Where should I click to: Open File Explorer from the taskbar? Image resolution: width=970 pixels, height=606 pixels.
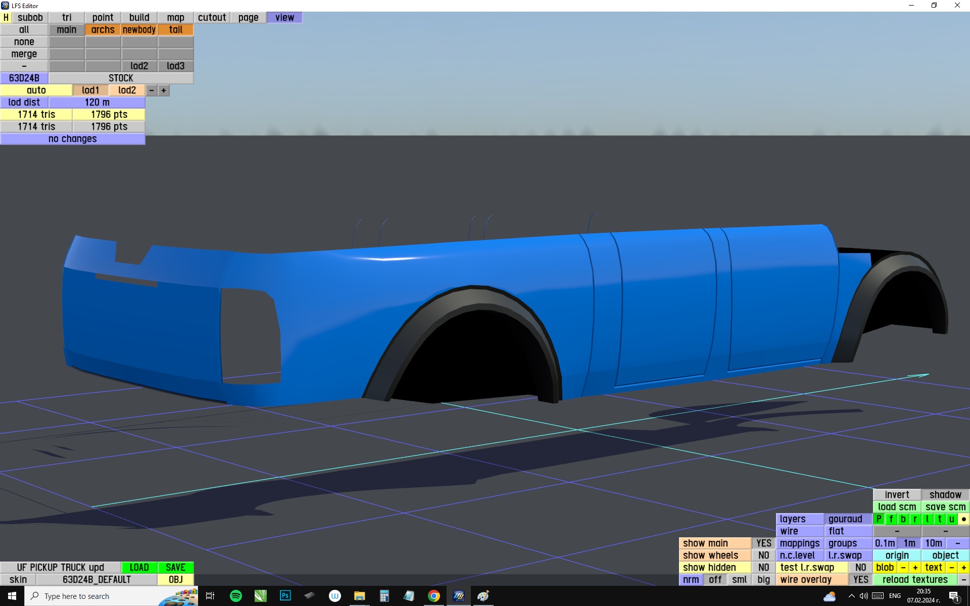[359, 596]
